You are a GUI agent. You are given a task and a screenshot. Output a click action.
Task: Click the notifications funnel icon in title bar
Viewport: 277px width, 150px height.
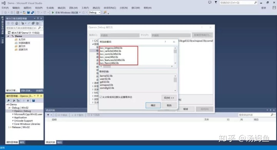point(216,2)
